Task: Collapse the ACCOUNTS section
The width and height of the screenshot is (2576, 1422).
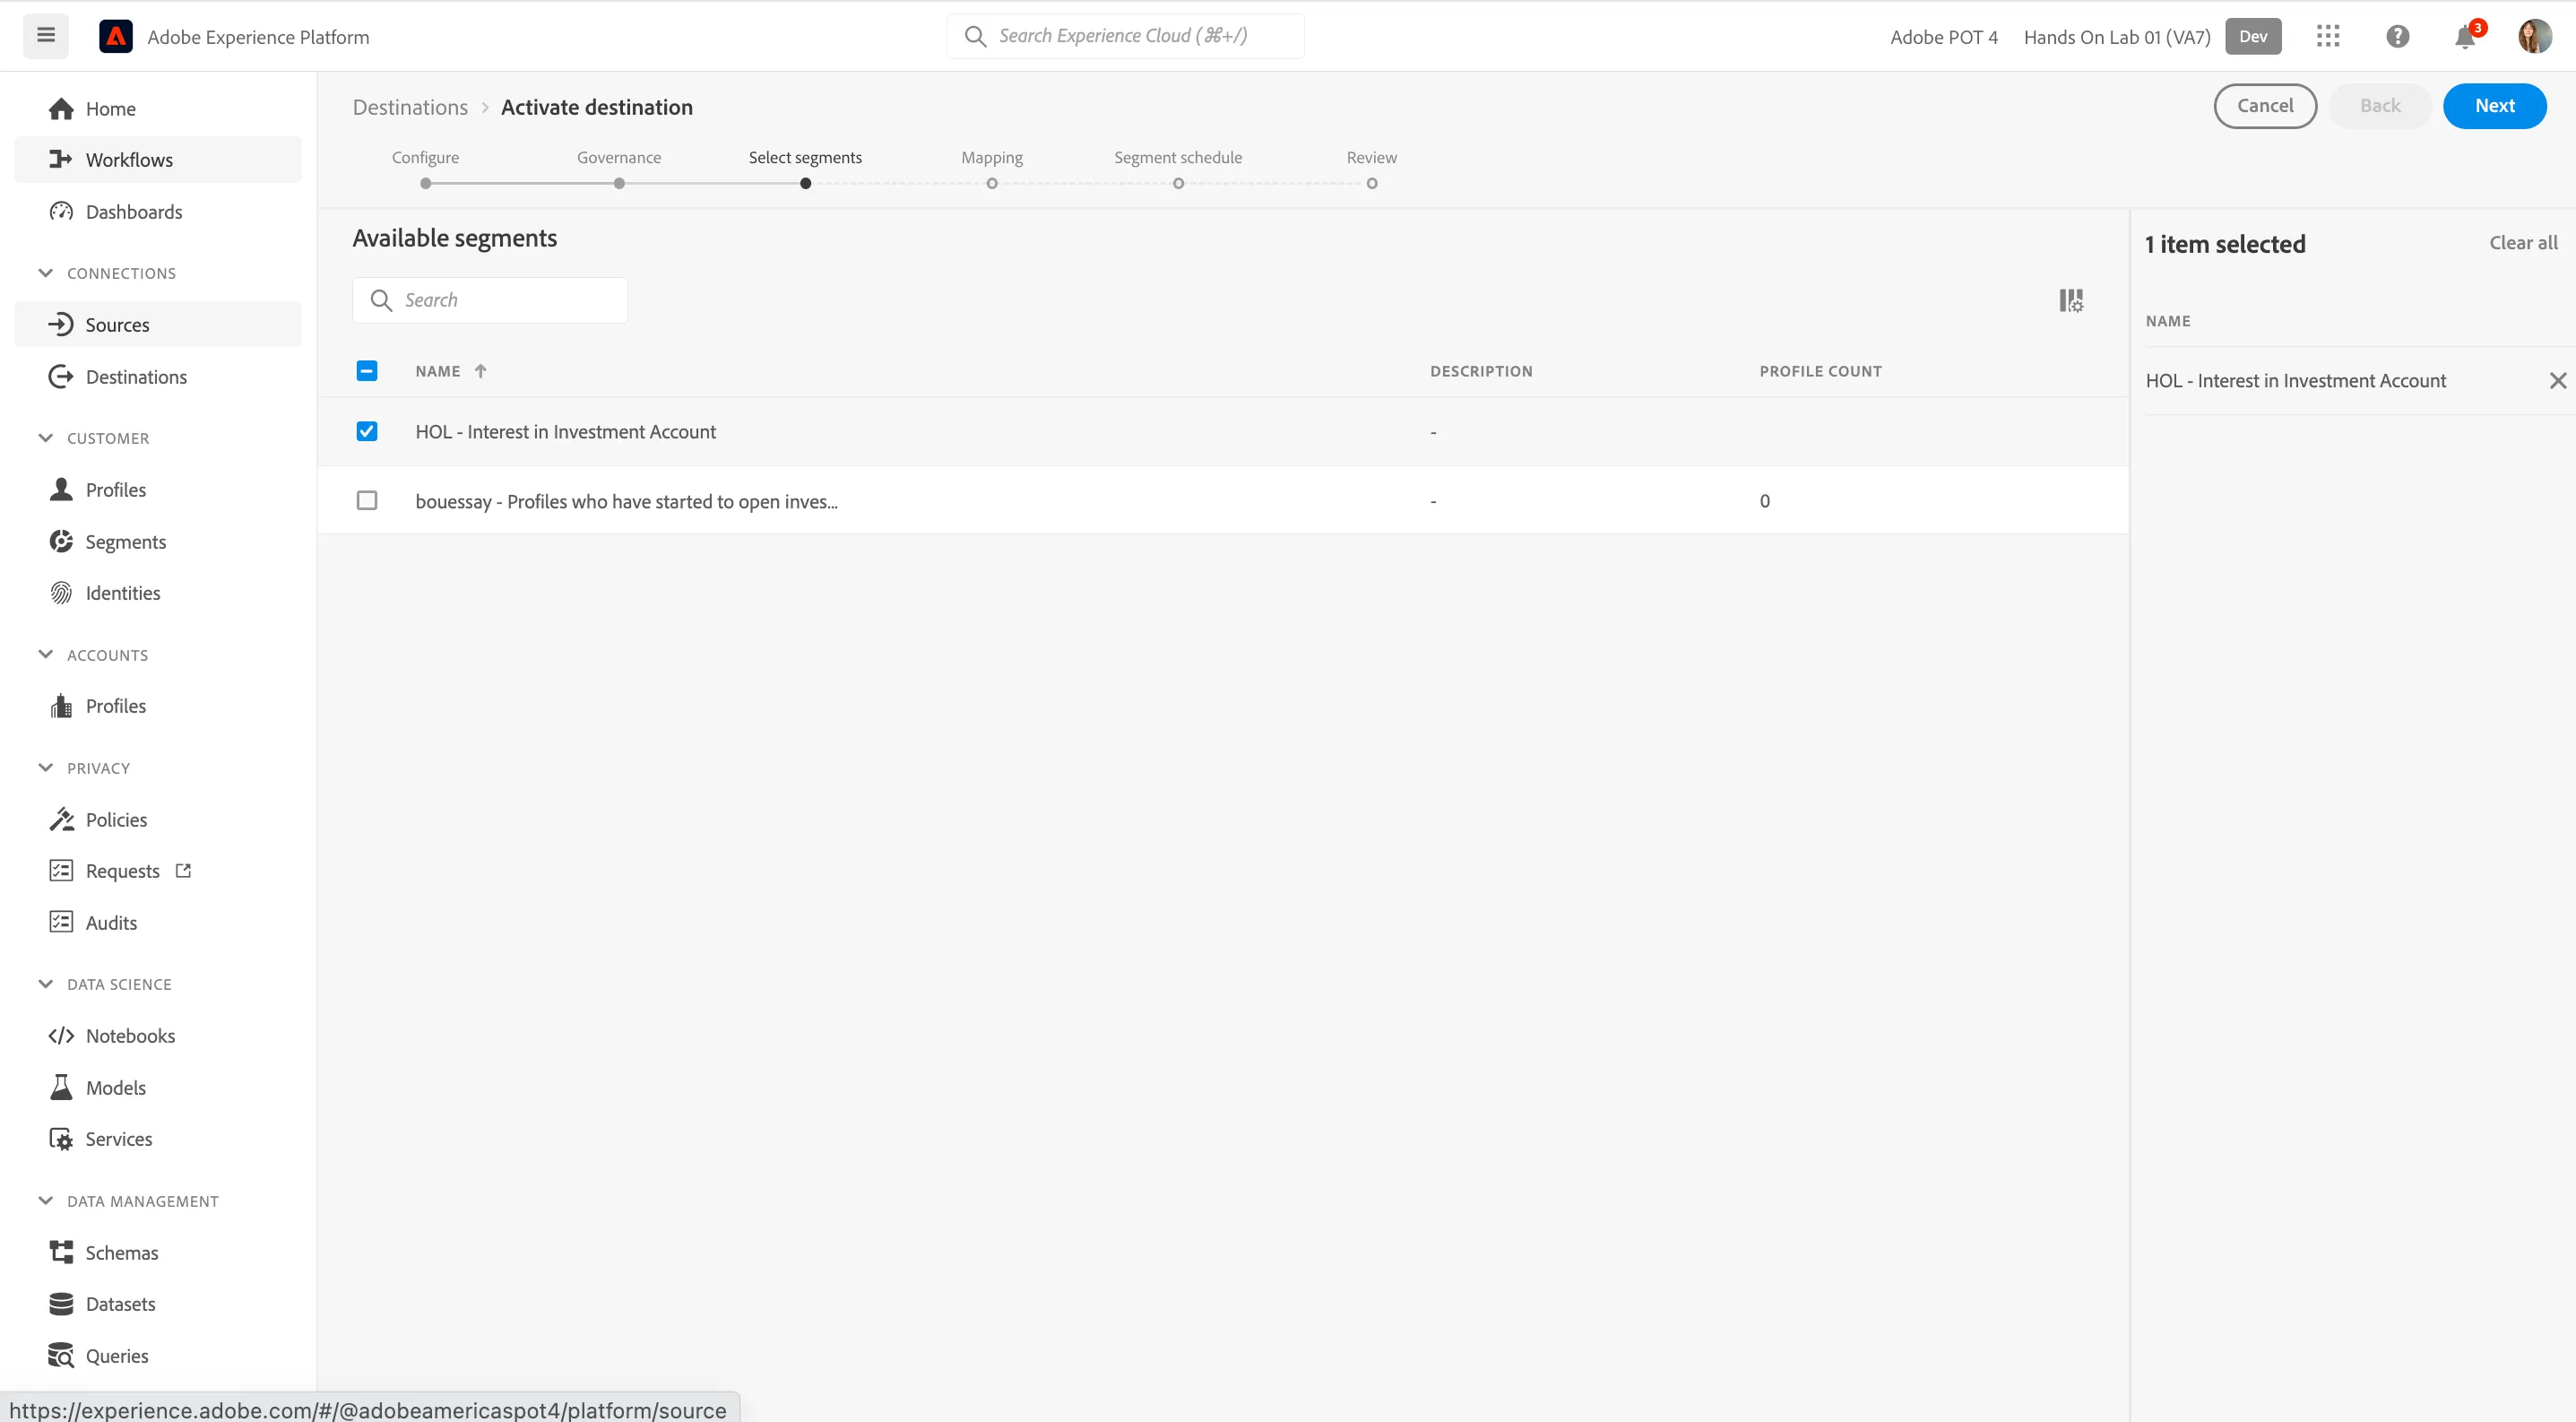Action: (46, 655)
